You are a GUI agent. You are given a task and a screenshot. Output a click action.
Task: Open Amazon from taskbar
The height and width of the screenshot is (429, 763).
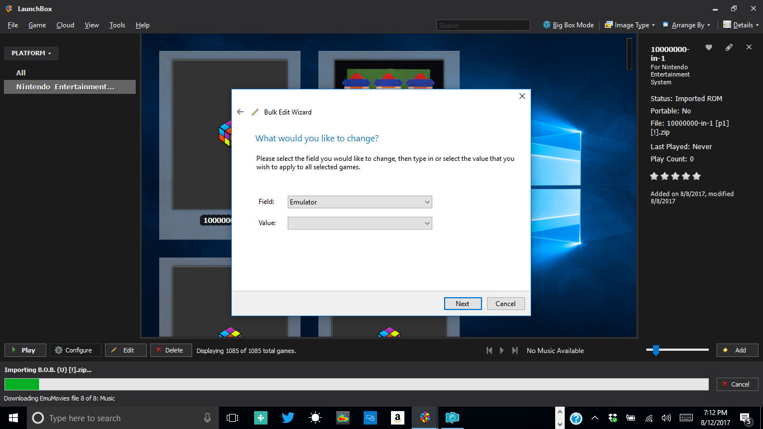coord(398,418)
